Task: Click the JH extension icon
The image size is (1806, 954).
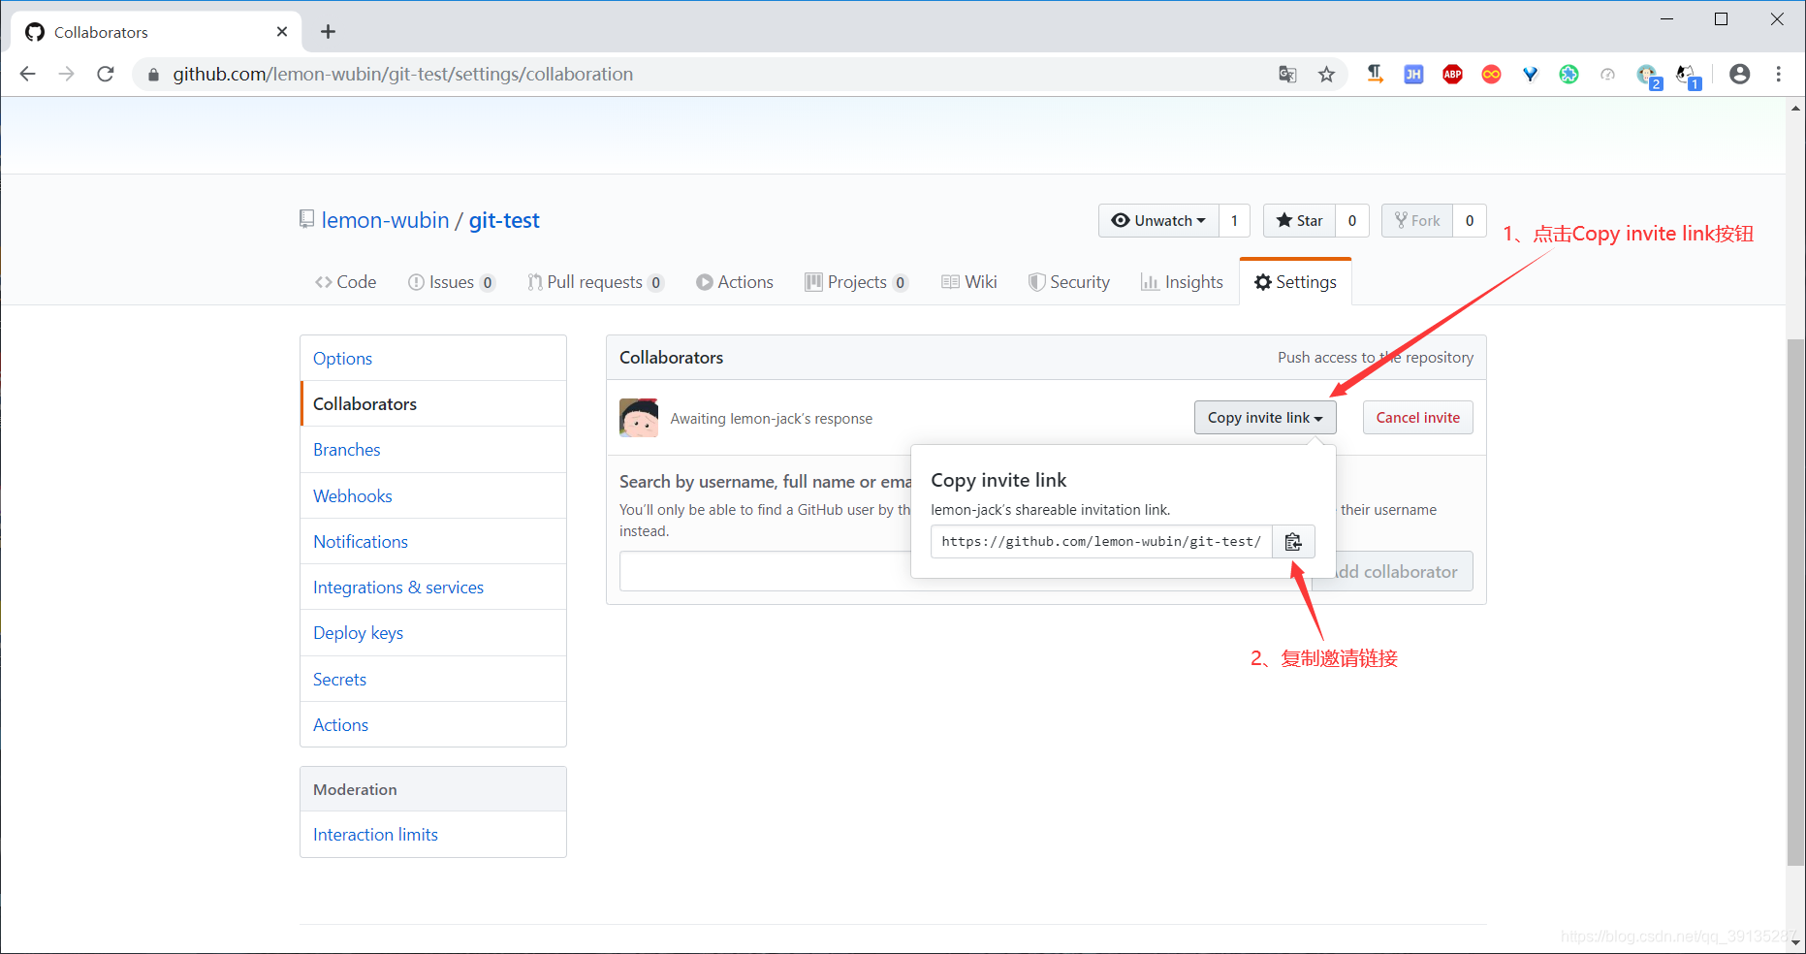Action: pos(1413,74)
